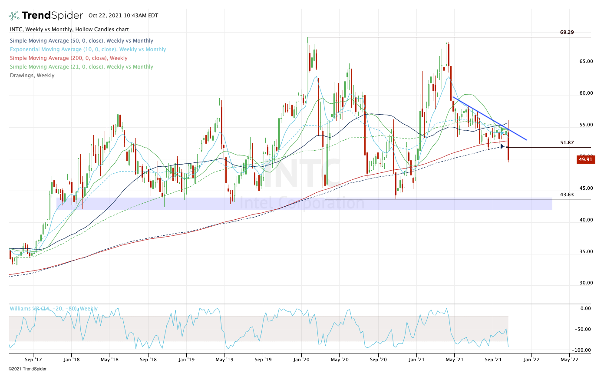This screenshot has width=604, height=373.
Task: Click the Sep '17 date axis label
Action: tap(33, 360)
